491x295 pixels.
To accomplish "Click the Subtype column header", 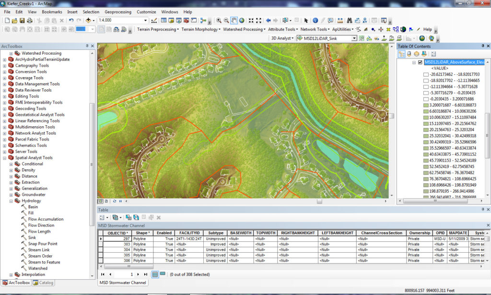I will [215, 233].
